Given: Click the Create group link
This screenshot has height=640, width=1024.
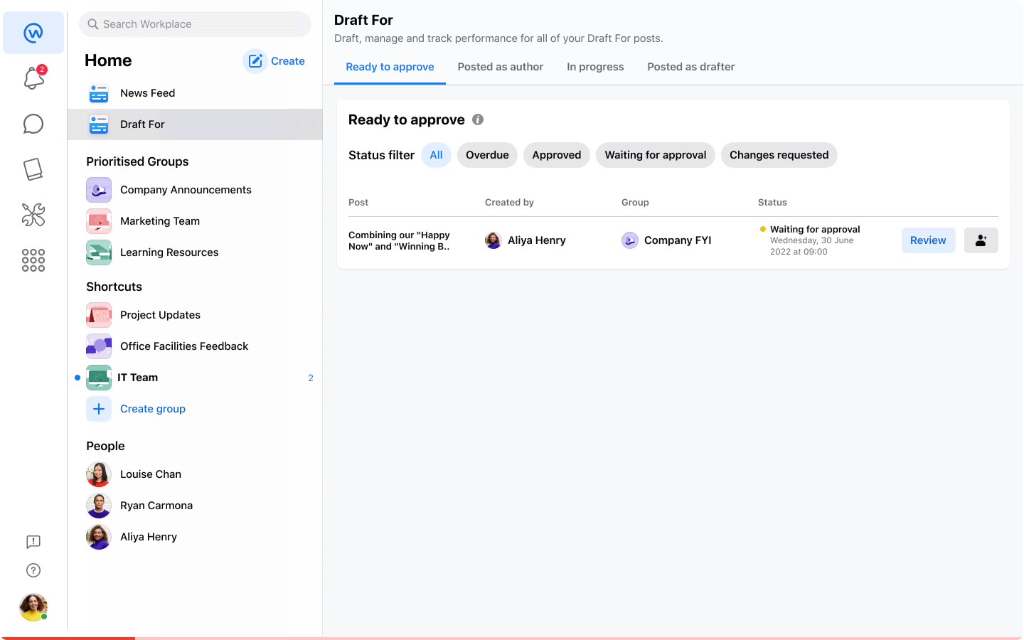Looking at the screenshot, I should 152,408.
